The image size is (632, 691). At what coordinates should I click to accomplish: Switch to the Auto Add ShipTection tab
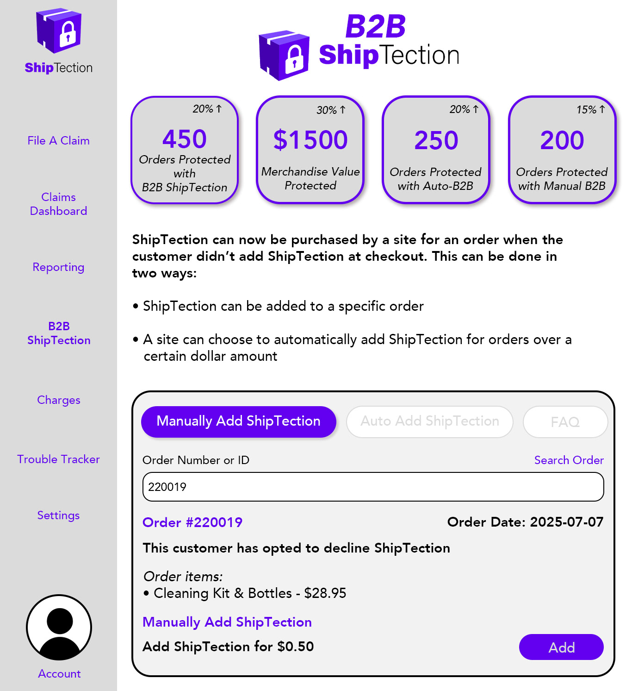tap(429, 421)
